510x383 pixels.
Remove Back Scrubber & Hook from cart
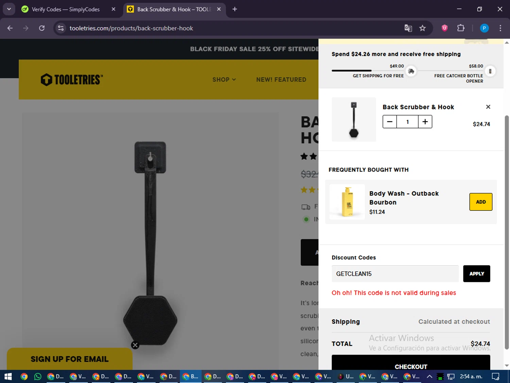coord(488,107)
